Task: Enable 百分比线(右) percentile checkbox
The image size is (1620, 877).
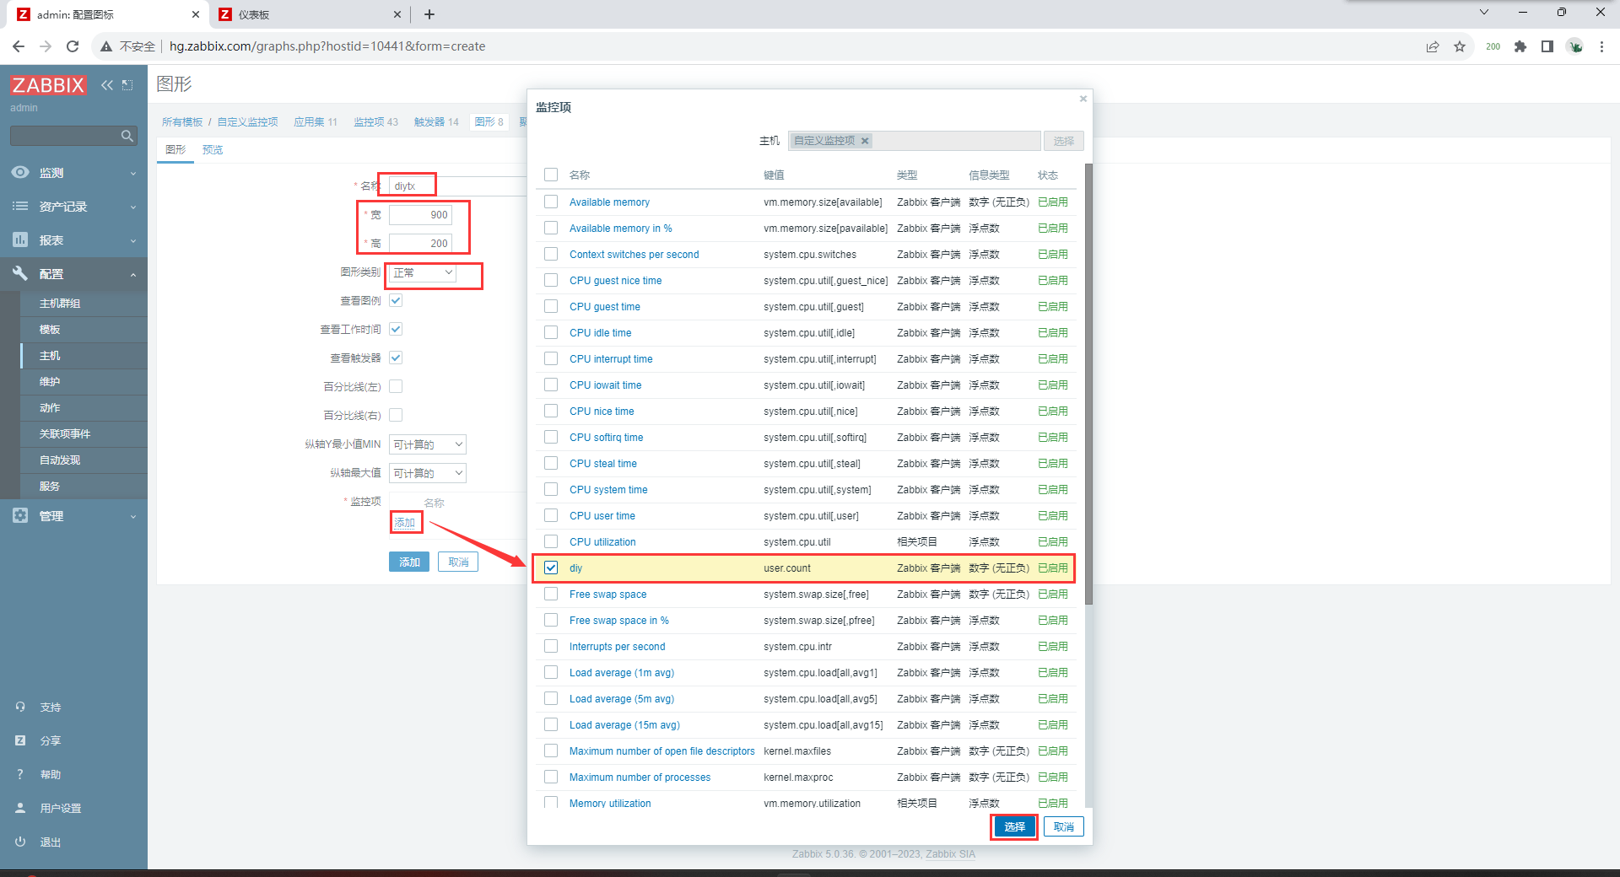Action: pyautogui.click(x=396, y=415)
